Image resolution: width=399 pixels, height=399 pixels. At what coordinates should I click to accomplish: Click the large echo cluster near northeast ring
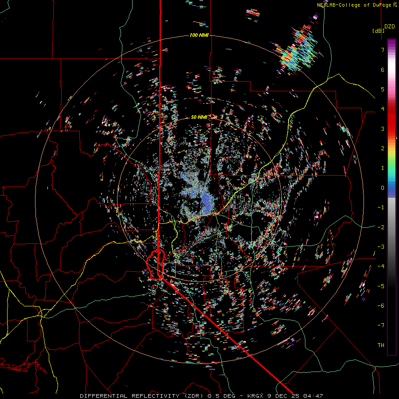click(x=298, y=51)
